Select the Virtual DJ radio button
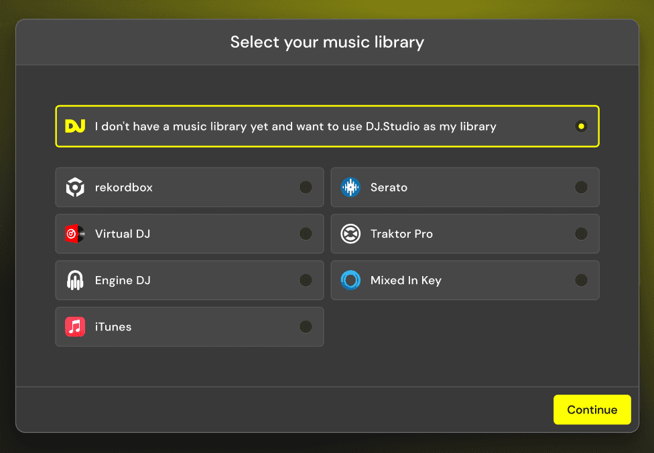Screen dimensions: 654x453 click(306, 234)
